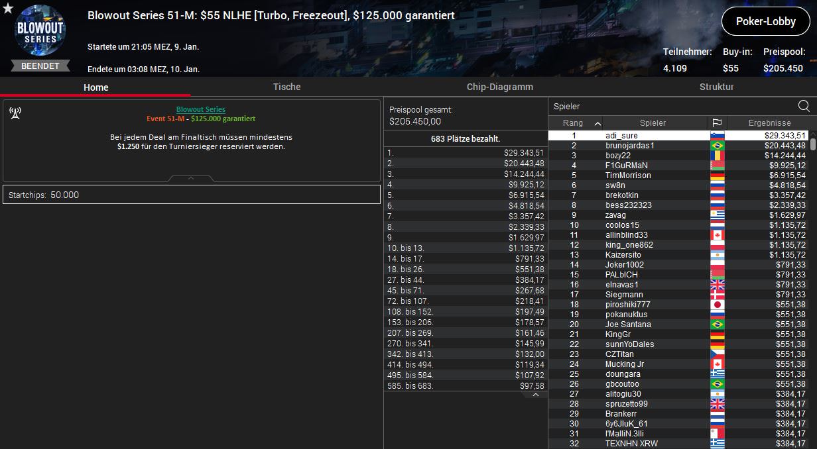Toggle the Rang column sort arrow
The height and width of the screenshot is (449, 817).
(597, 123)
